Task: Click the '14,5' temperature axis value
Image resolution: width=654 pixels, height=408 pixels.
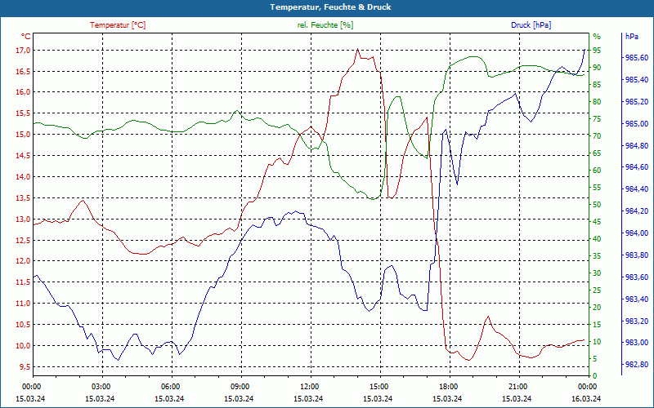Action: point(24,156)
